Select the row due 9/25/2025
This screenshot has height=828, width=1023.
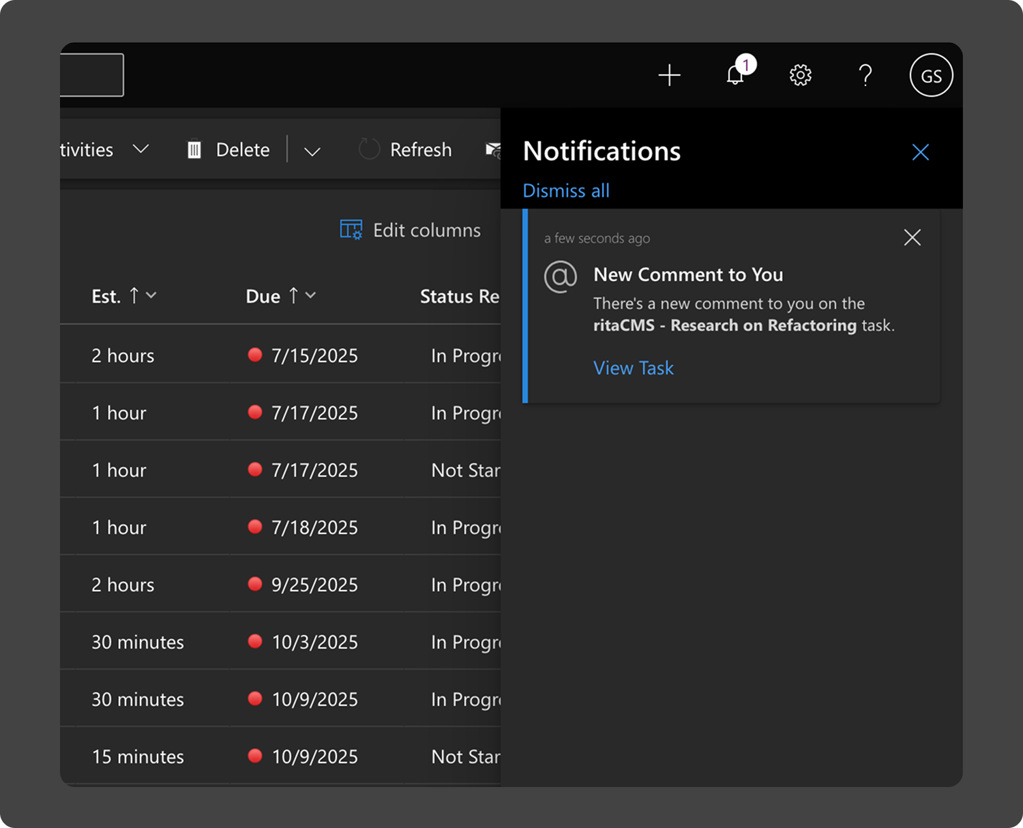(314, 585)
